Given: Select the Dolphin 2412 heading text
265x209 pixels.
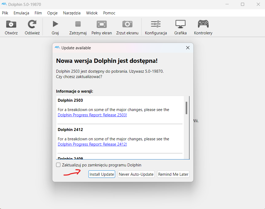Looking at the screenshot, I should [x=70, y=130].
